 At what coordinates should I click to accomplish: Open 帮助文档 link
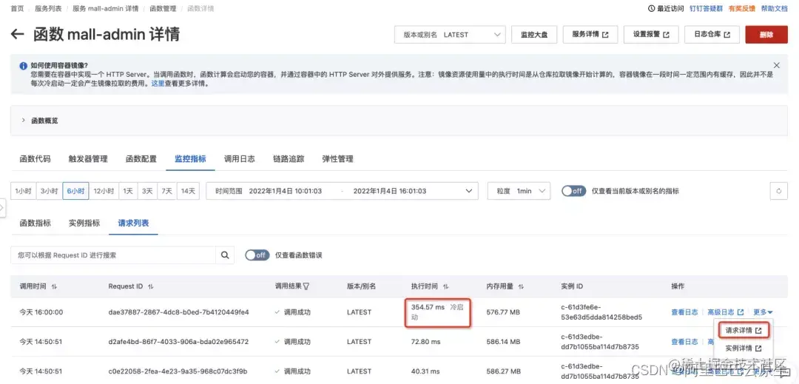(774, 9)
